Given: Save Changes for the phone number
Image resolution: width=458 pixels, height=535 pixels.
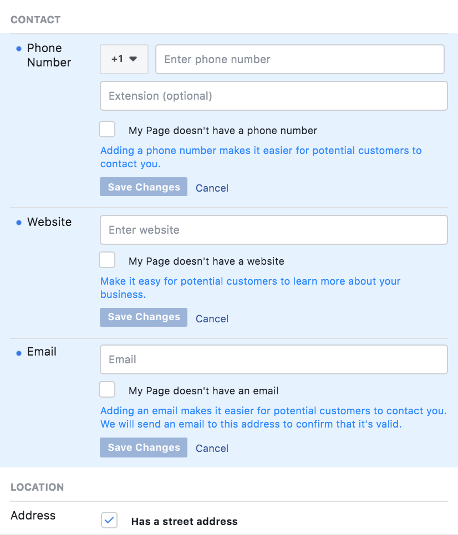Looking at the screenshot, I should (x=144, y=187).
